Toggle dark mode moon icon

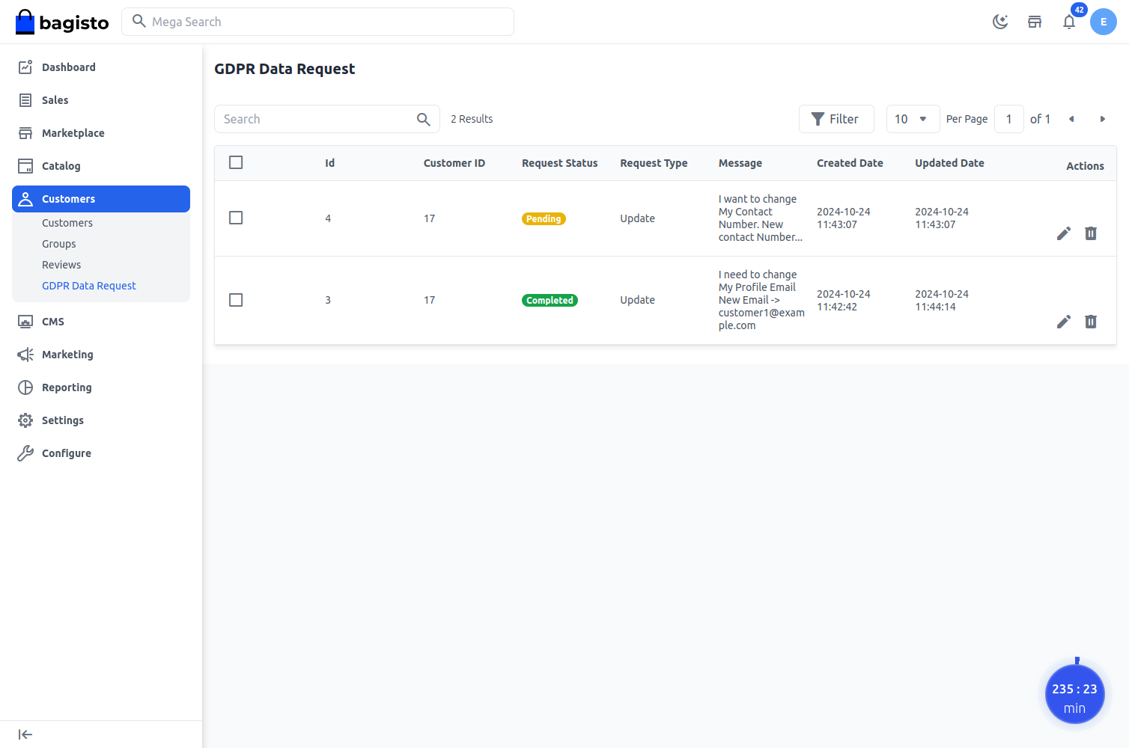[1000, 22]
